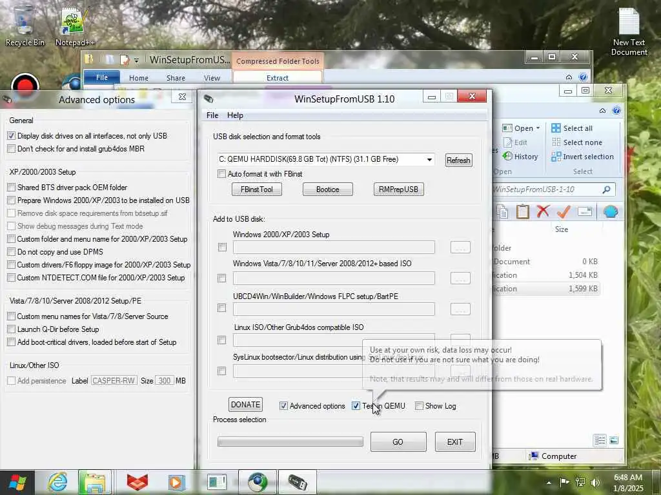Switch to details view icon in Explorer
Viewport: 661px width, 495px height.
[x=600, y=440]
